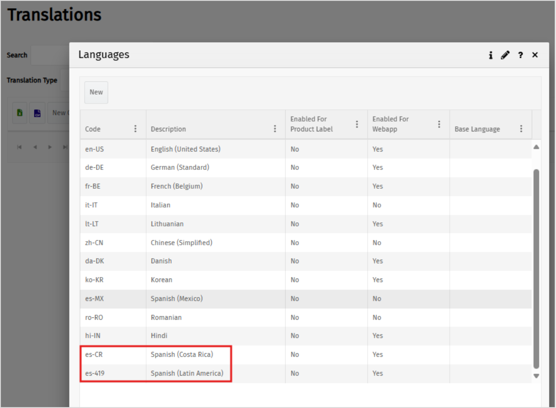
Task: Click English (United States) description
Action: pyautogui.click(x=186, y=149)
